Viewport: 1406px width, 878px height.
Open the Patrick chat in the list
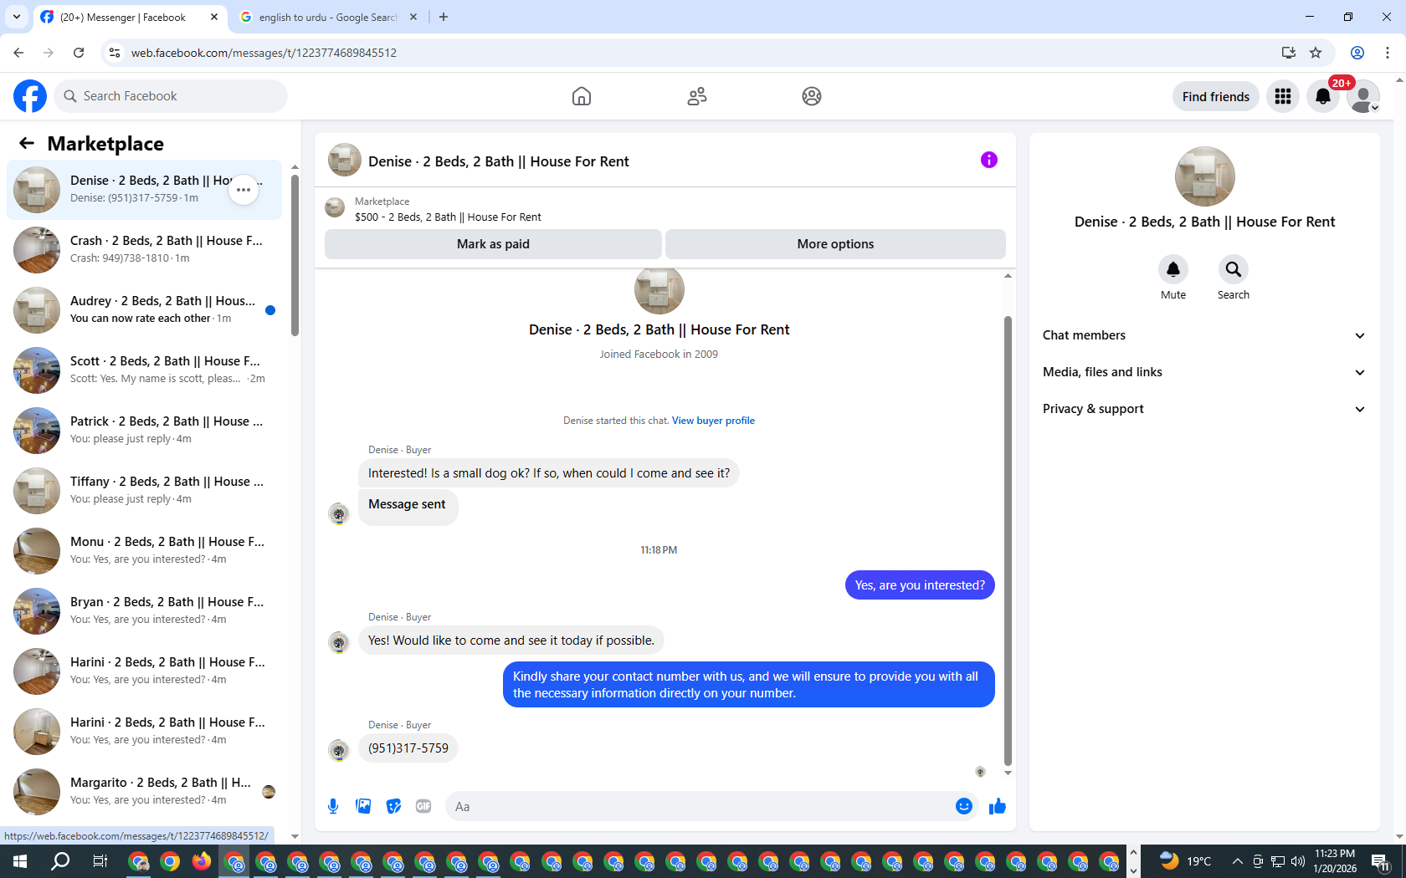(x=144, y=431)
